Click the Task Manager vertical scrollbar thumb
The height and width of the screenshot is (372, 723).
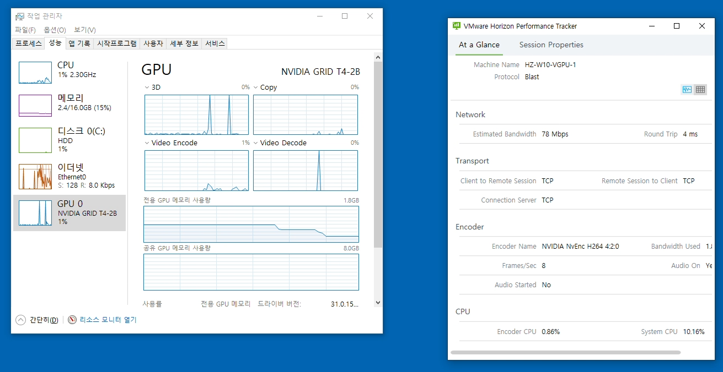[x=378, y=154]
